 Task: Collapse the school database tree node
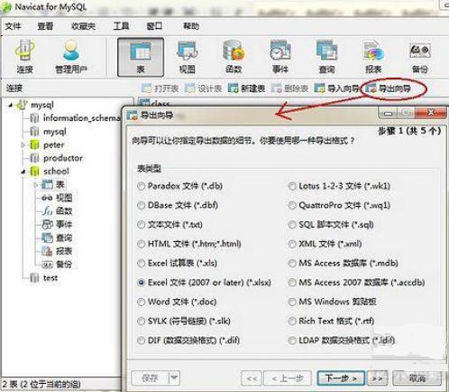pyautogui.click(x=23, y=172)
